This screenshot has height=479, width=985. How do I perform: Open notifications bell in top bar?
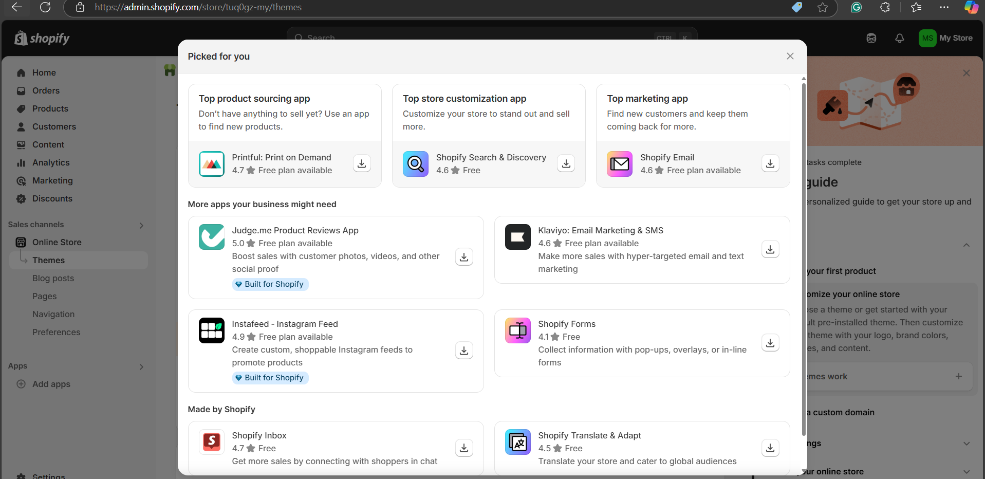click(x=900, y=38)
